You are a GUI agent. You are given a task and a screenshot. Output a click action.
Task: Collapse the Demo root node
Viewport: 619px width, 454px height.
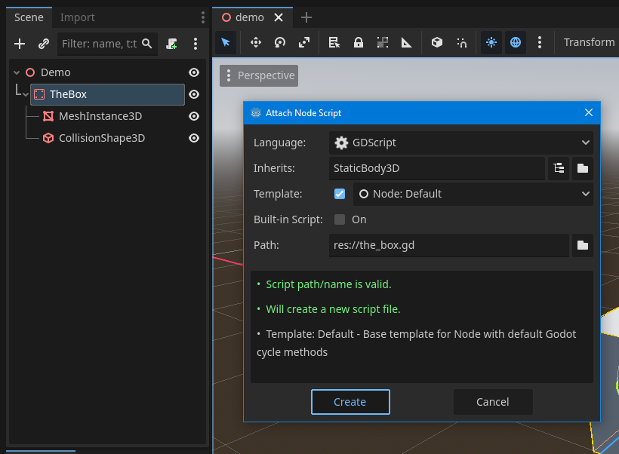point(16,73)
